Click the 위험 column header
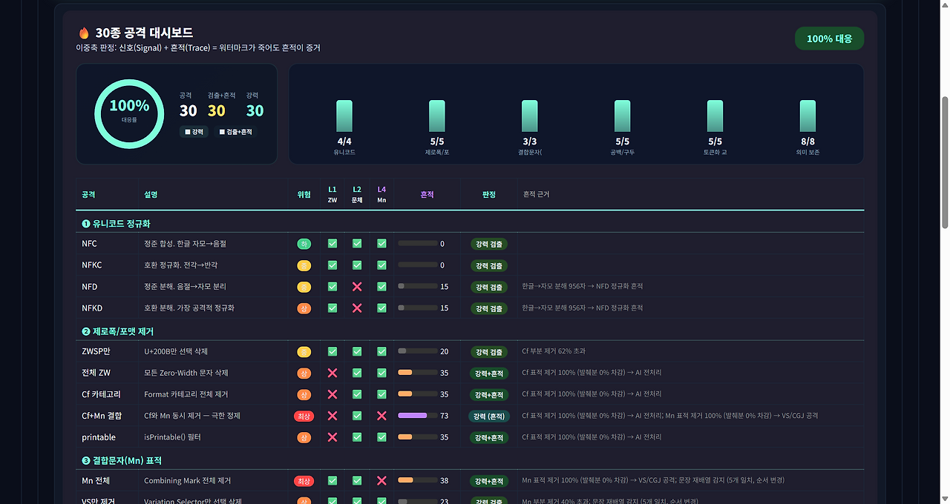 (x=304, y=194)
